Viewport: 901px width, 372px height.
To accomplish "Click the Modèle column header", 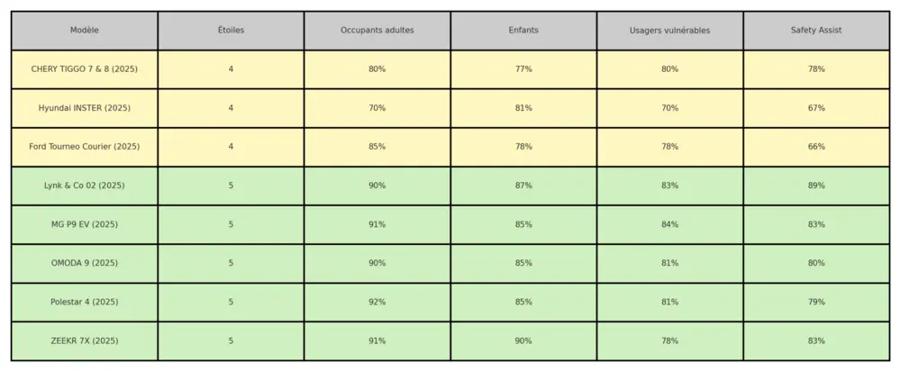I will pos(85,31).
